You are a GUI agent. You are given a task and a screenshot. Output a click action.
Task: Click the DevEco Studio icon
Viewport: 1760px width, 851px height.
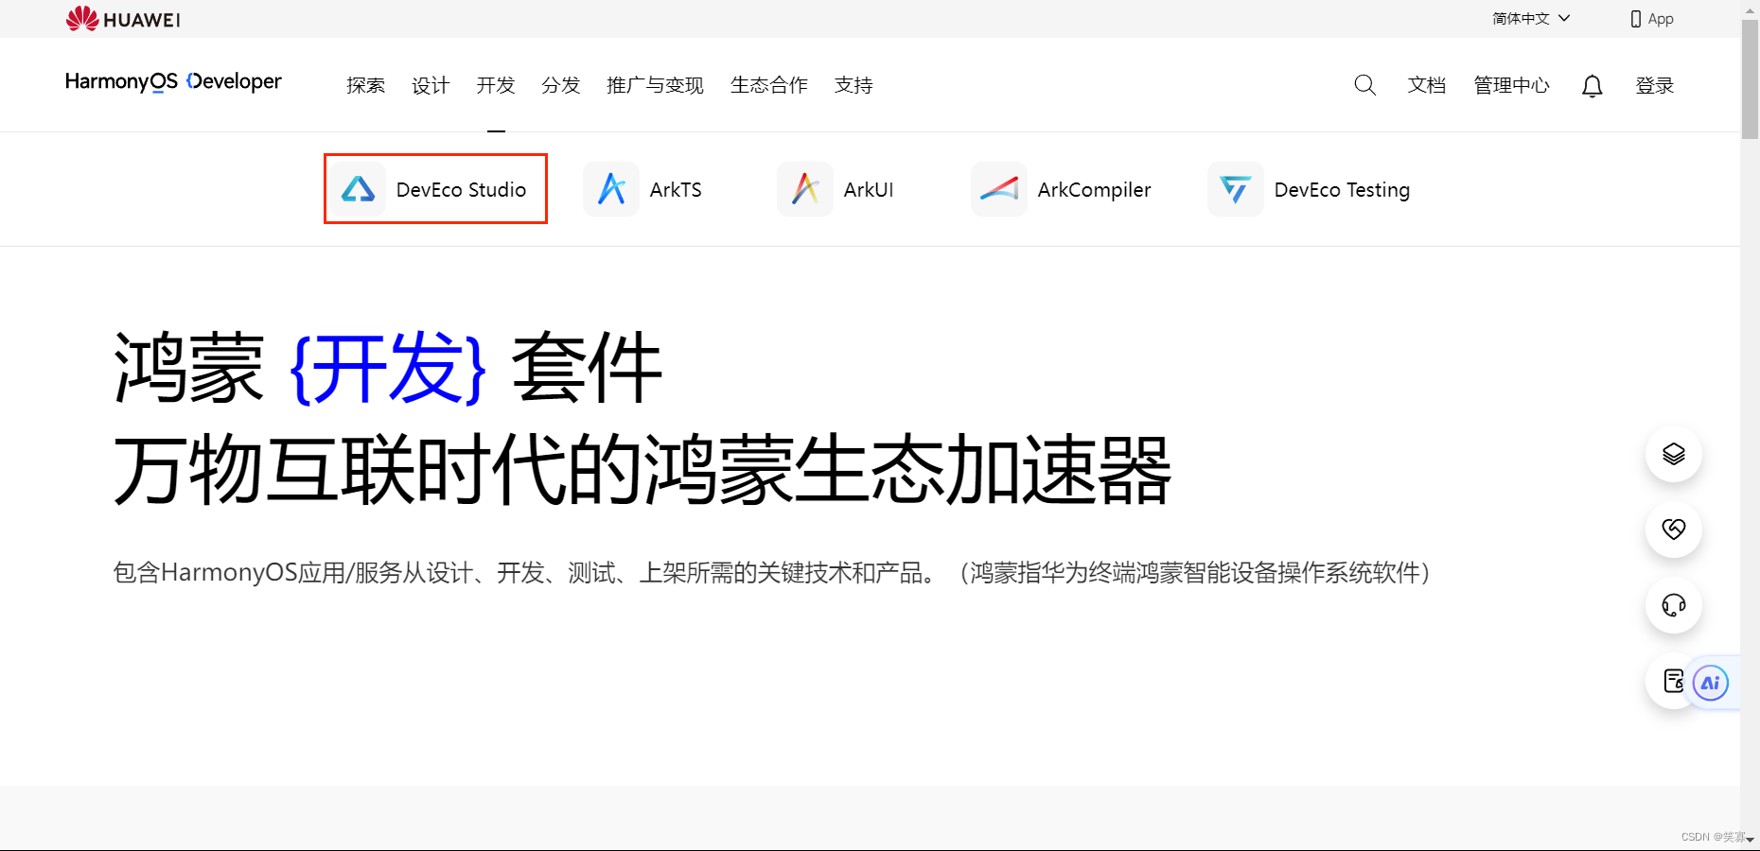[358, 189]
